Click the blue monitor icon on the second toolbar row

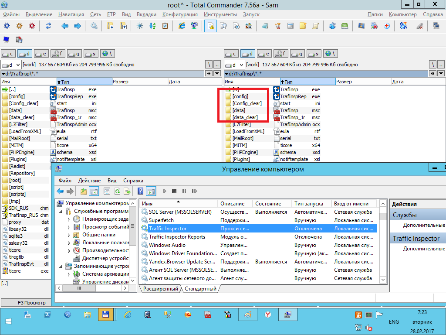pyautogui.click(x=6, y=40)
